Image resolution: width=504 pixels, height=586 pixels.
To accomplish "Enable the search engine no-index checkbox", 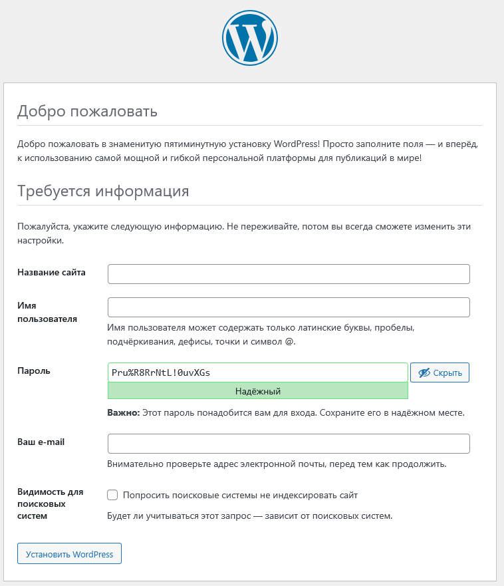I will [112, 495].
